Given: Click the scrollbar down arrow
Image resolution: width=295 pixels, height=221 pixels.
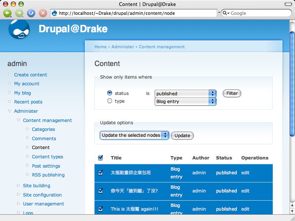Looking at the screenshot, I should [x=292, y=211].
